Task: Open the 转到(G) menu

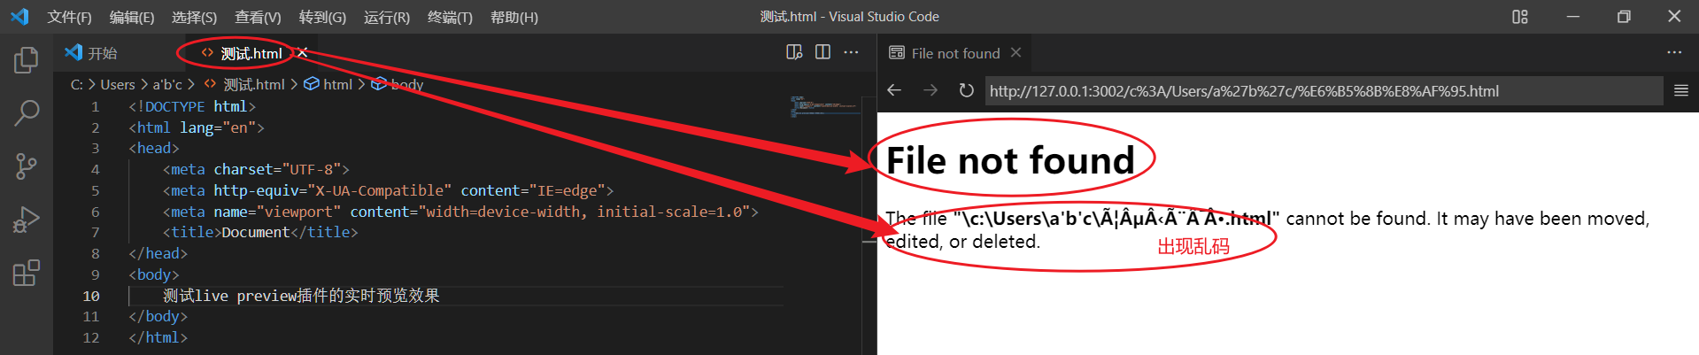Action: tap(322, 17)
